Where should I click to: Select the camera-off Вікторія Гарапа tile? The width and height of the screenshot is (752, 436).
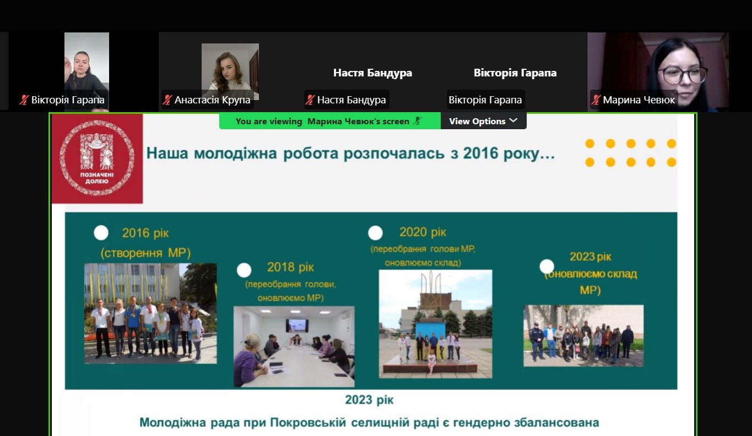(515, 73)
